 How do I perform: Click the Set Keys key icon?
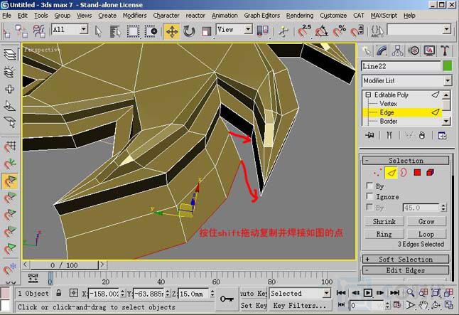[227, 299]
